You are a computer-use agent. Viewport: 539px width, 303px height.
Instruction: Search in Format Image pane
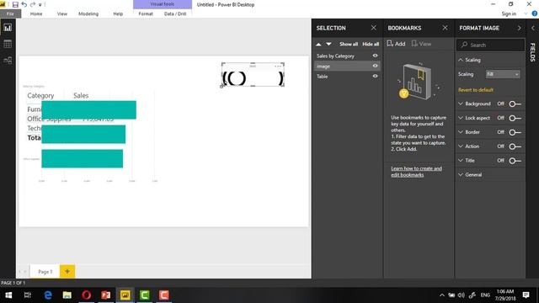point(490,45)
